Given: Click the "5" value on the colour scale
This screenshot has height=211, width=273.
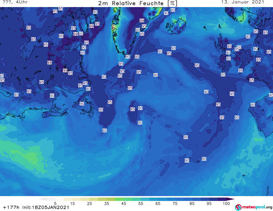Looking at the screenshot, I should pos(55,204).
